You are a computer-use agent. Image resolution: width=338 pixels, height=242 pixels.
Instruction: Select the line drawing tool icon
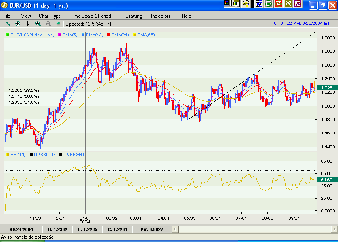coord(7,24)
